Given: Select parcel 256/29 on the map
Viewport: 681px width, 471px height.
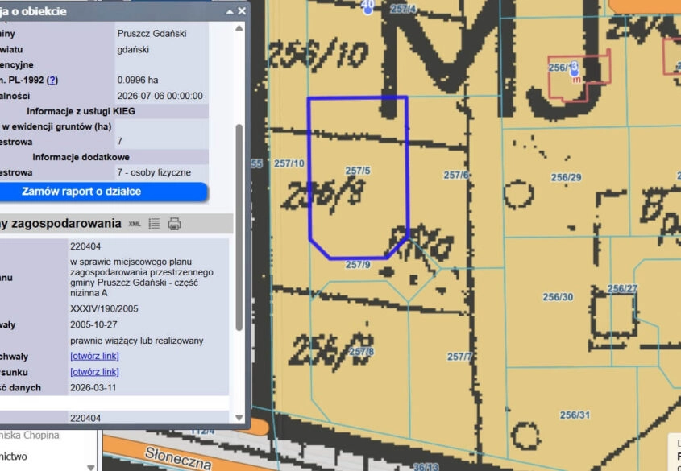Looking at the screenshot, I should pos(566,177).
